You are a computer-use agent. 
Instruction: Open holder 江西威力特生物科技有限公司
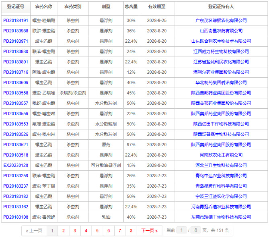(221, 52)
